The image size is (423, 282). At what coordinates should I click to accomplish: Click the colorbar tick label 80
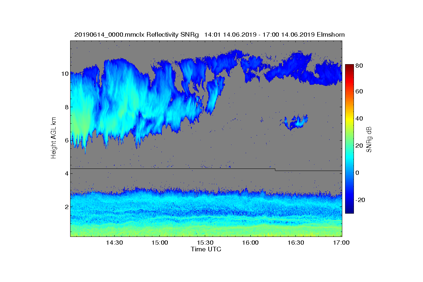[x=359, y=65]
